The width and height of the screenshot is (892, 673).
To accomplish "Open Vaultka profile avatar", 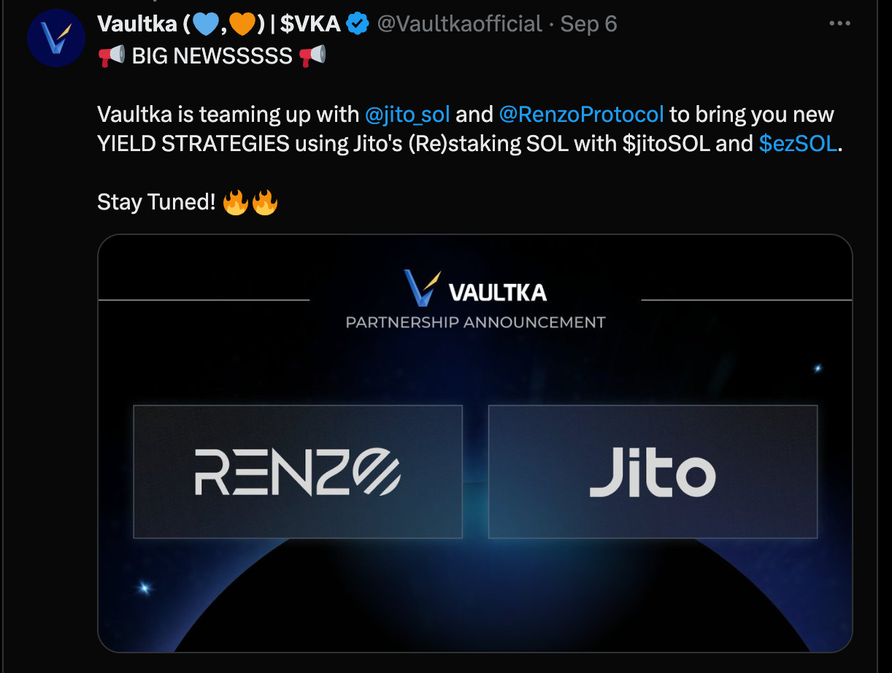I will click(56, 38).
